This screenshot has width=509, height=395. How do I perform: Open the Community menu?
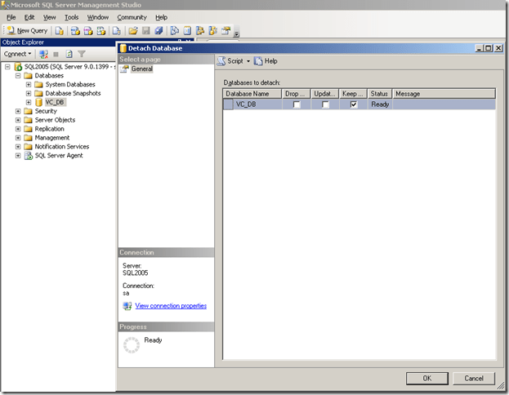click(x=132, y=17)
